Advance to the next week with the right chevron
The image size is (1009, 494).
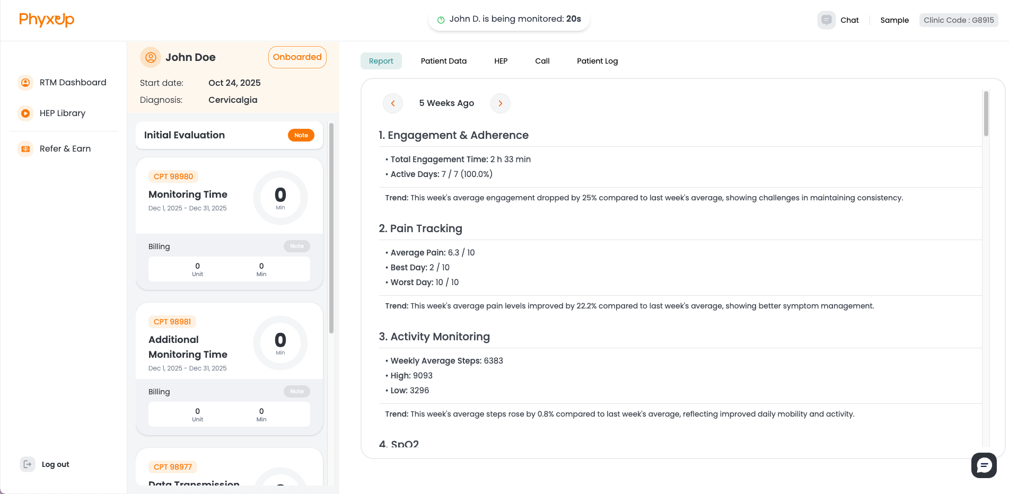[500, 103]
